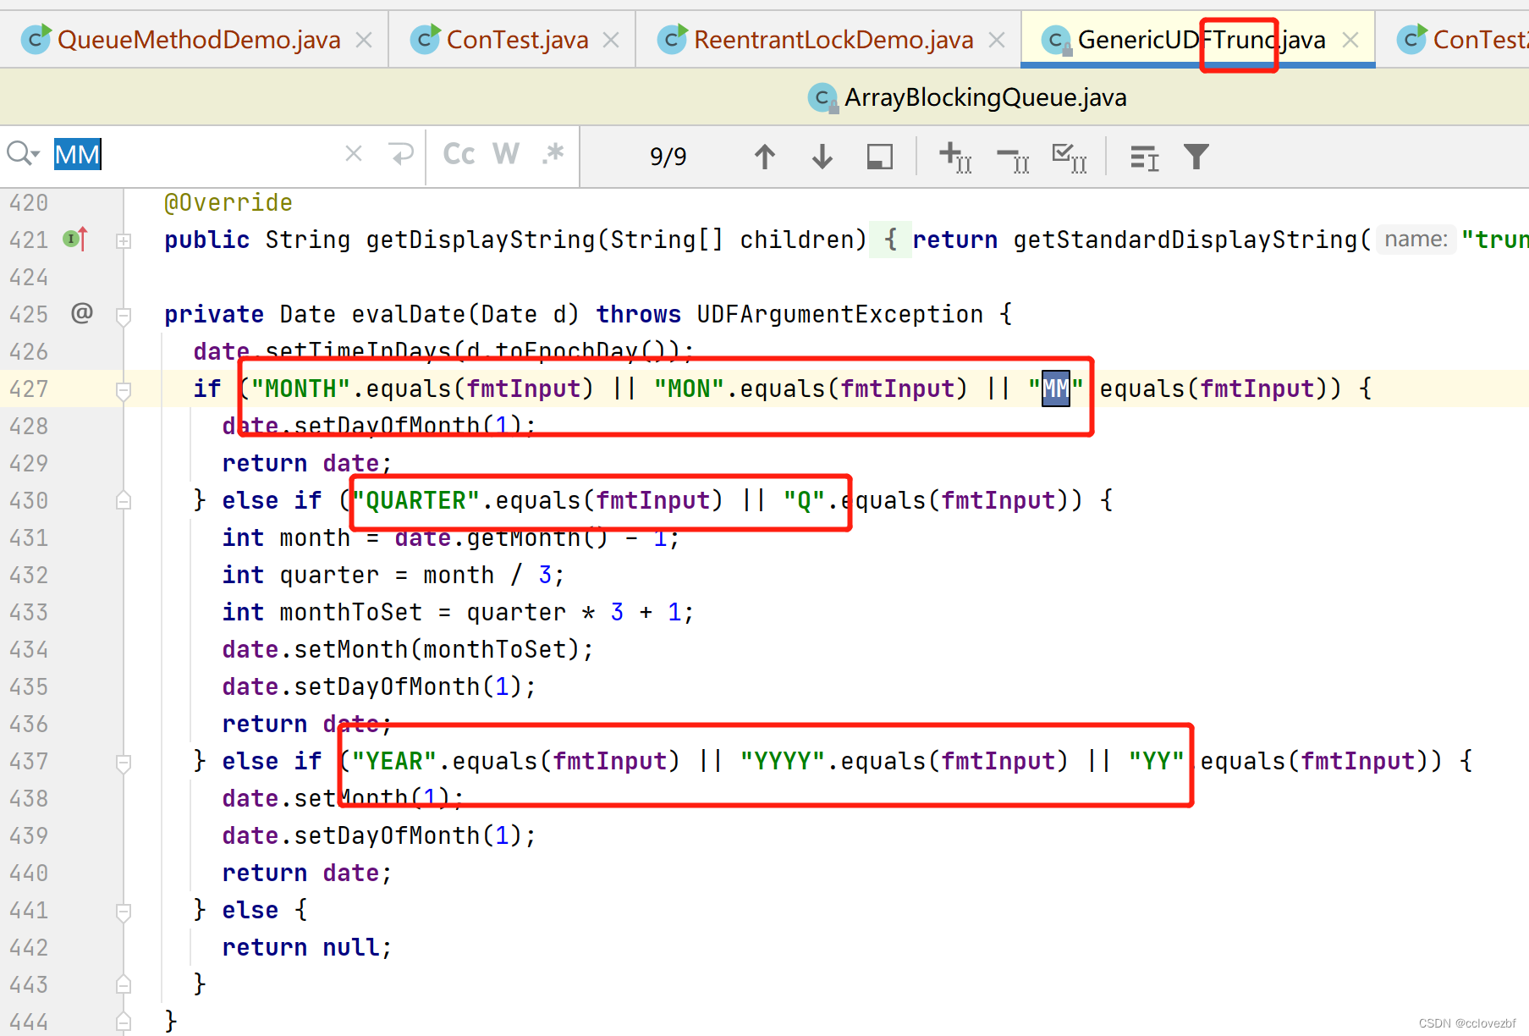Toggle match case Cc option
Image resolution: width=1529 pixels, height=1036 pixels.
[x=458, y=154]
